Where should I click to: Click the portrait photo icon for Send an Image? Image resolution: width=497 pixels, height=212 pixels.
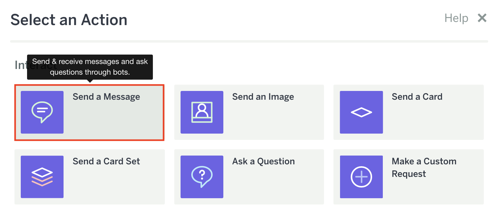click(x=202, y=112)
